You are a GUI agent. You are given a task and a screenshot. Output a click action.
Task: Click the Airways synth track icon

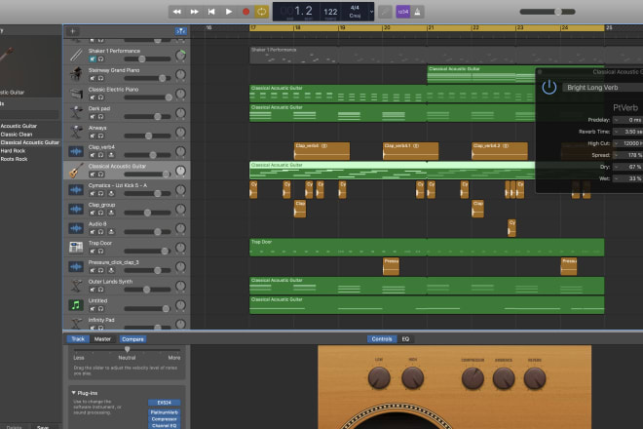pos(76,133)
